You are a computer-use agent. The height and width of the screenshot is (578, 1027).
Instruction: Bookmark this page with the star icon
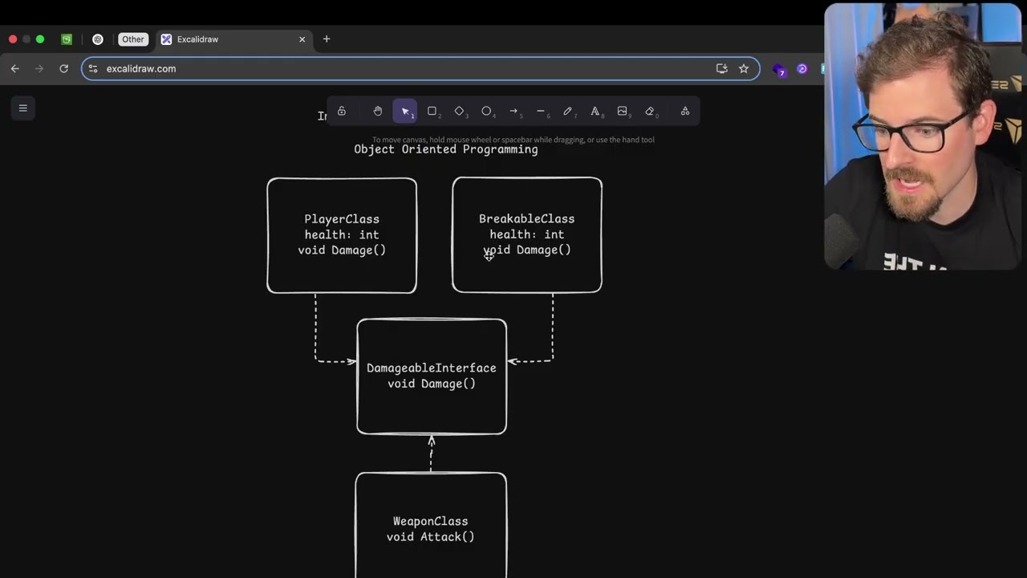coord(744,69)
